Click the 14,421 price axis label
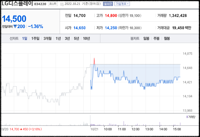200x137 pixels. [187, 82]
